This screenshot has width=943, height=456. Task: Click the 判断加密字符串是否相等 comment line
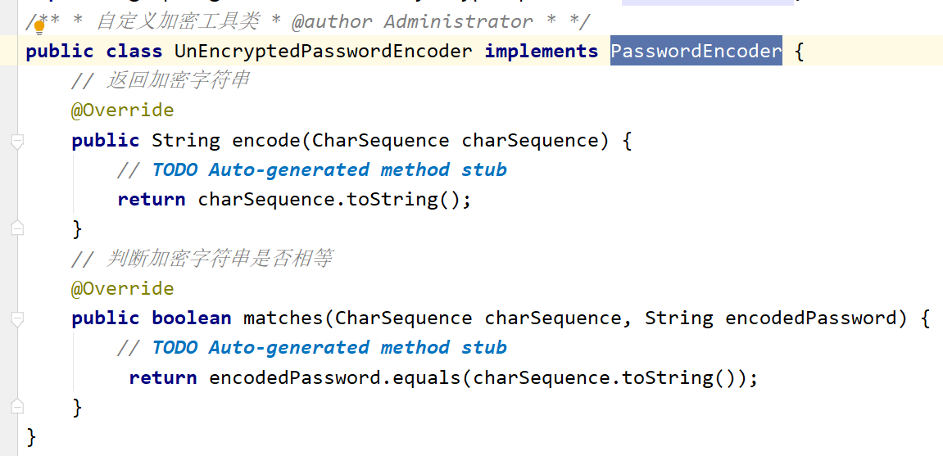point(218,259)
